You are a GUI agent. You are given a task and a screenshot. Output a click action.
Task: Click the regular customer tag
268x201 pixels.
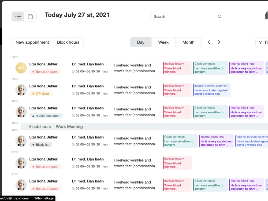[46, 116]
